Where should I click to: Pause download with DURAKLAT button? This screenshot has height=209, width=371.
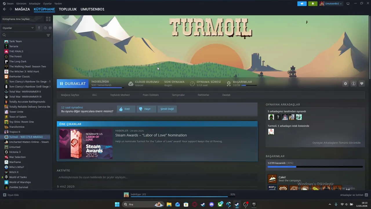tap(72, 84)
